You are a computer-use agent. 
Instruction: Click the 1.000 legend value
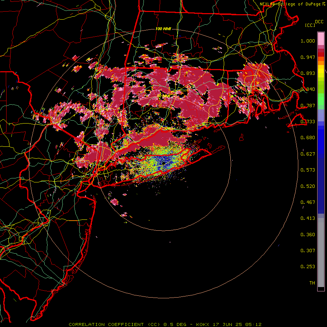[x=308, y=41]
